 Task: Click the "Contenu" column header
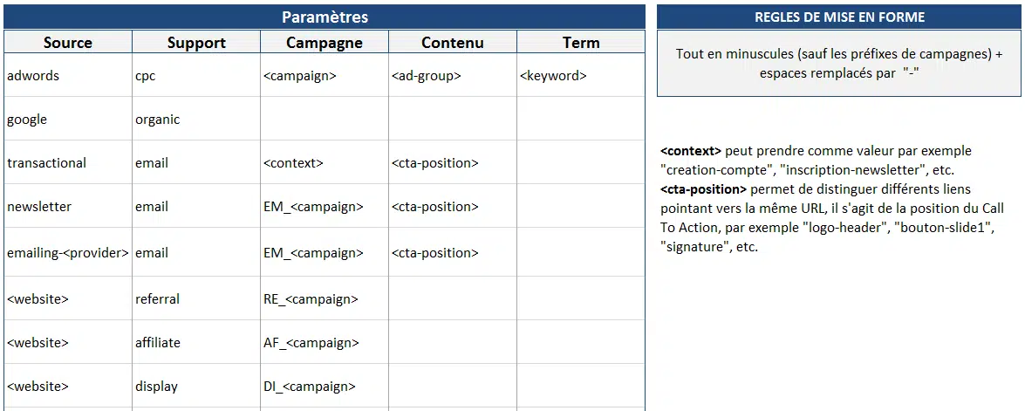tap(452, 43)
